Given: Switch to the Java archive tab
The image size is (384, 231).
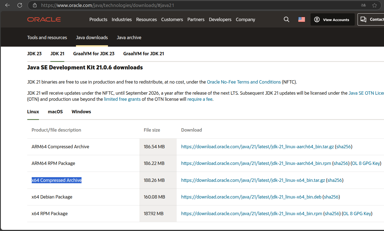Looking at the screenshot, I should [x=129, y=37].
